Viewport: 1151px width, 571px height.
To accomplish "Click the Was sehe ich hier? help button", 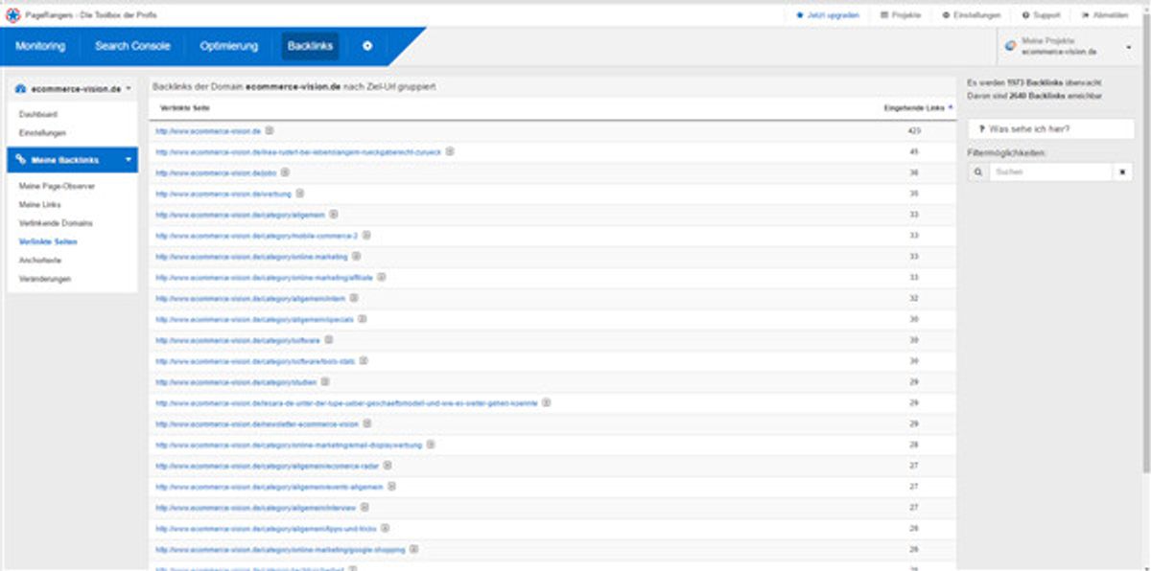I will pos(1051,128).
